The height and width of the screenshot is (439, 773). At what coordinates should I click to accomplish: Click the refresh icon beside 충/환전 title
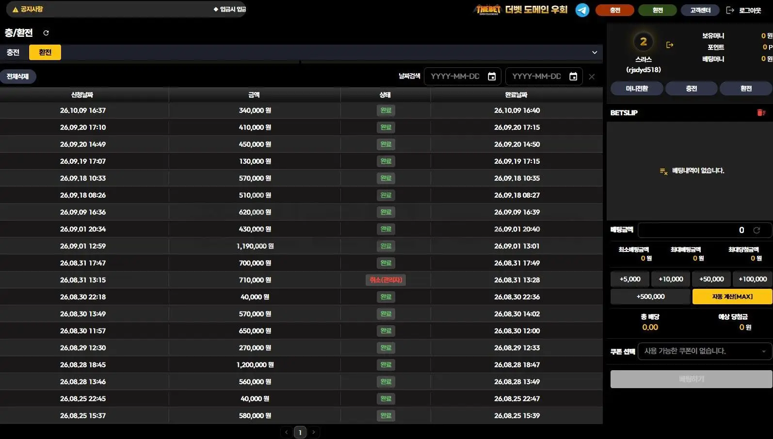[x=46, y=33]
